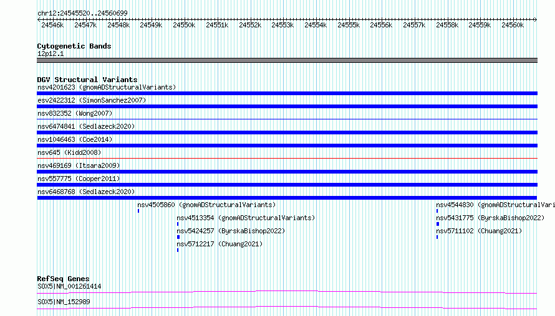Click the 24560k ruler tick label
The image size is (555, 316).
pos(513,25)
